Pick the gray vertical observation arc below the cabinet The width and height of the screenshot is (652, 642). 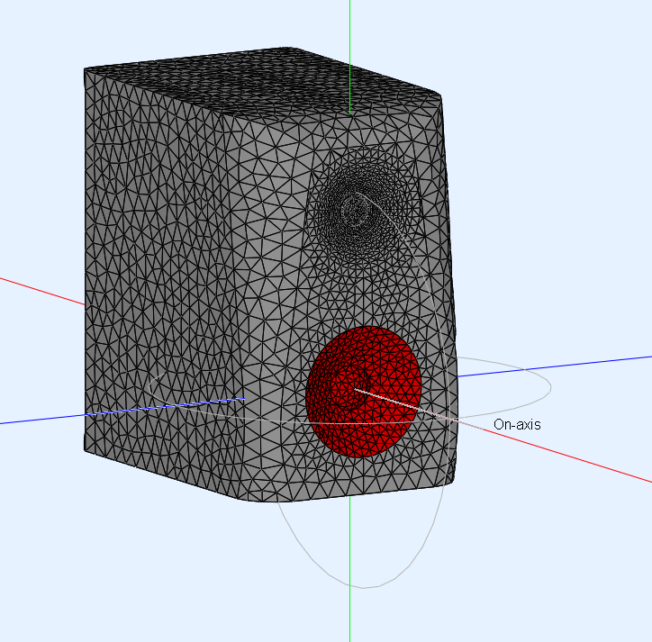(364, 587)
